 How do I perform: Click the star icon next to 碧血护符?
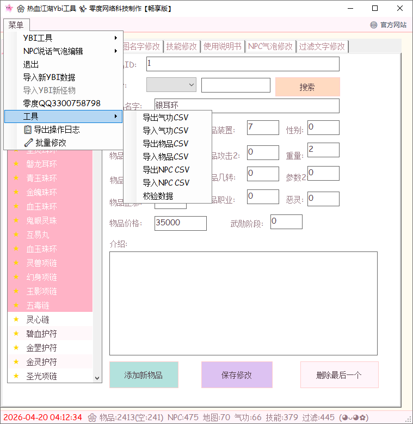point(16,334)
